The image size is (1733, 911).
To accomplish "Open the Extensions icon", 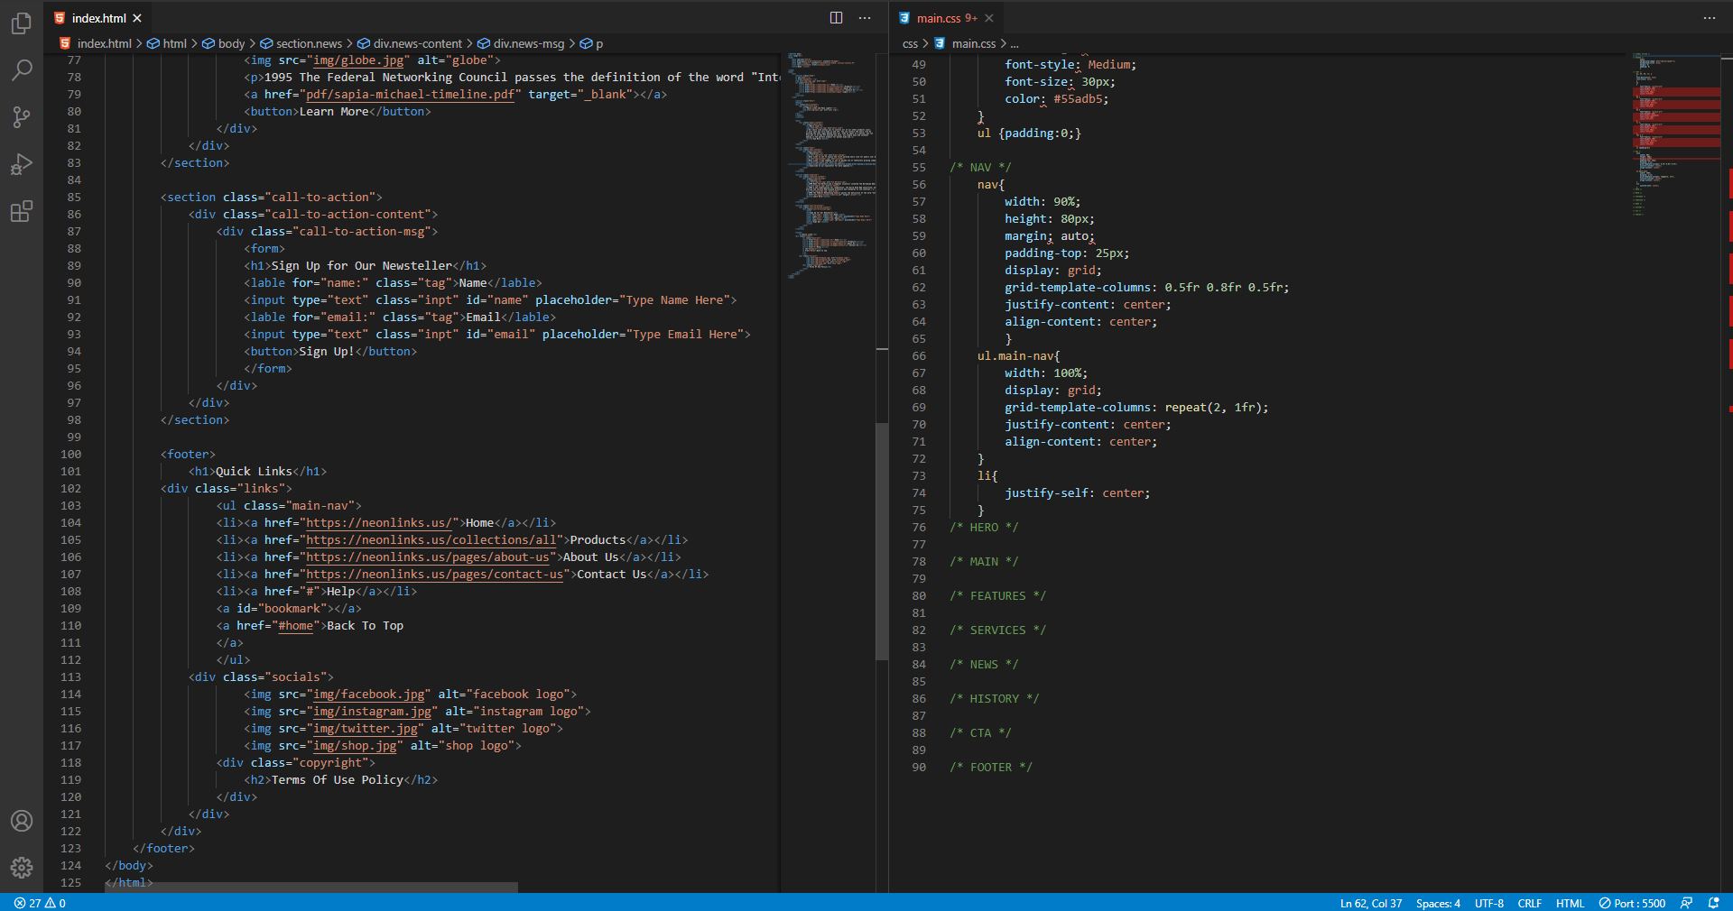I will [x=22, y=211].
